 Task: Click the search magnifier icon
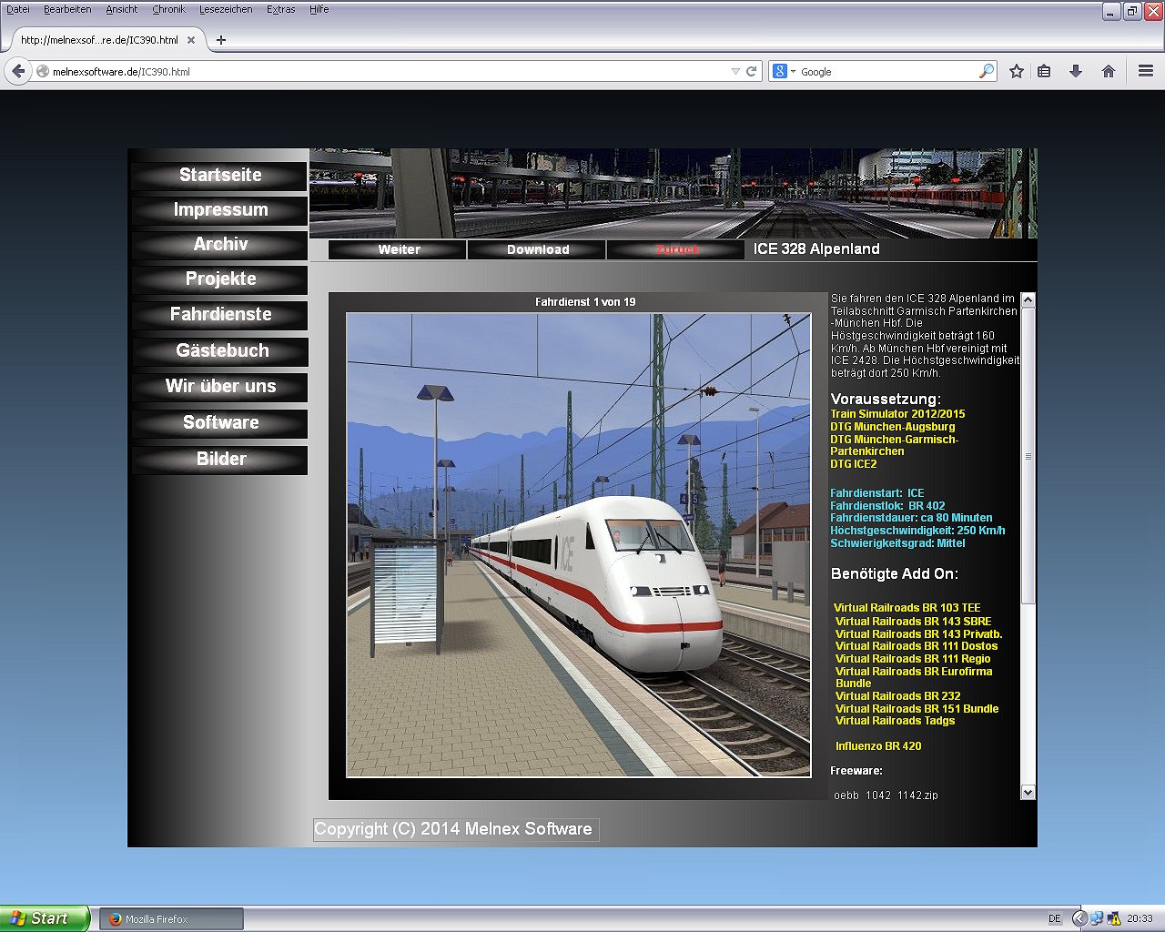[986, 71]
